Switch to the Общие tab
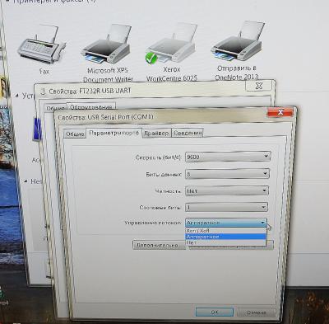 (75, 134)
